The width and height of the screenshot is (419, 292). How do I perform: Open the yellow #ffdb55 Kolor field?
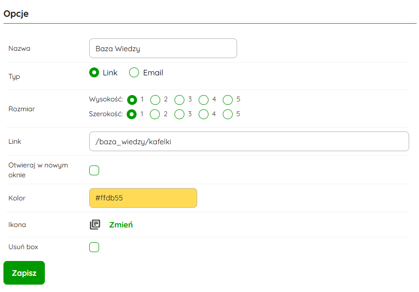pos(143,198)
